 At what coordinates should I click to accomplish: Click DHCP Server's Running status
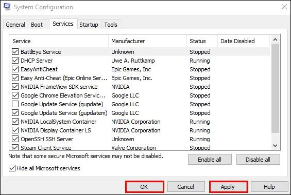200,61
